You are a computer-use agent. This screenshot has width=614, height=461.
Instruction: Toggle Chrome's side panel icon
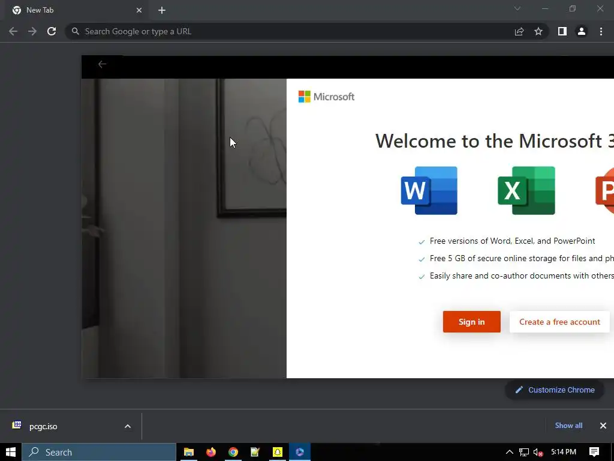click(x=562, y=31)
